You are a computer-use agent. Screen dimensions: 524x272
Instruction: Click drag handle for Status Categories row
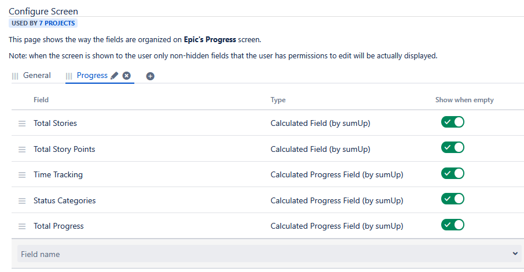[22, 201]
